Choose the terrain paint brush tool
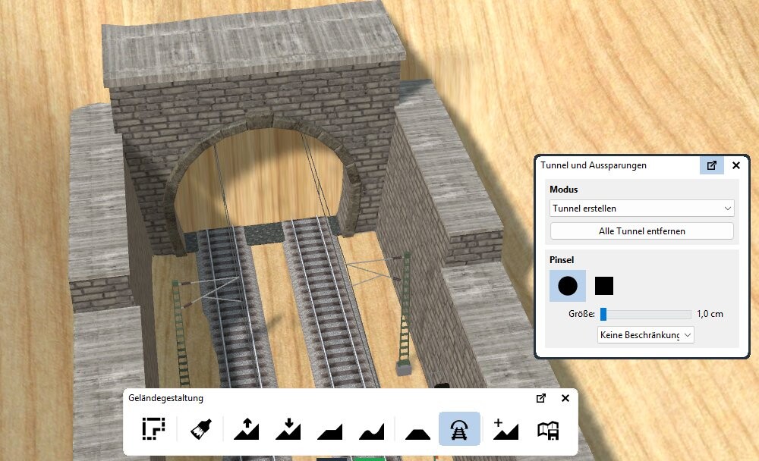Image resolution: width=759 pixels, height=461 pixels. (200, 428)
